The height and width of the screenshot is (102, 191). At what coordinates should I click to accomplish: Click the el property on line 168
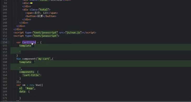(21, 88)
